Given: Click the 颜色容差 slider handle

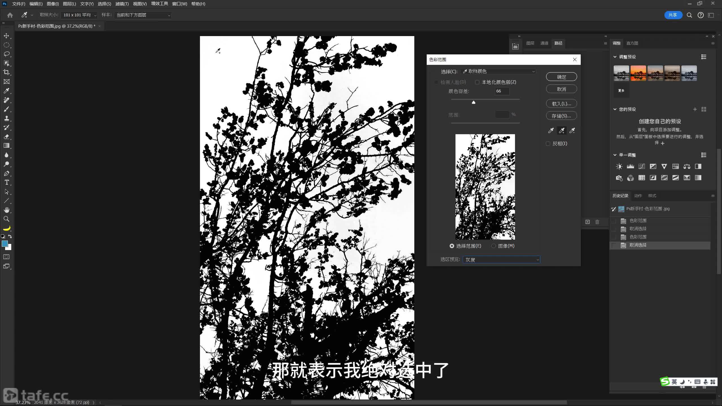Looking at the screenshot, I should (474, 102).
